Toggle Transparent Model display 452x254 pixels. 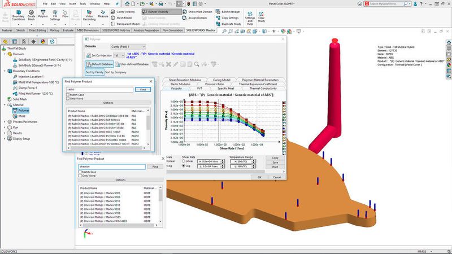click(125, 24)
